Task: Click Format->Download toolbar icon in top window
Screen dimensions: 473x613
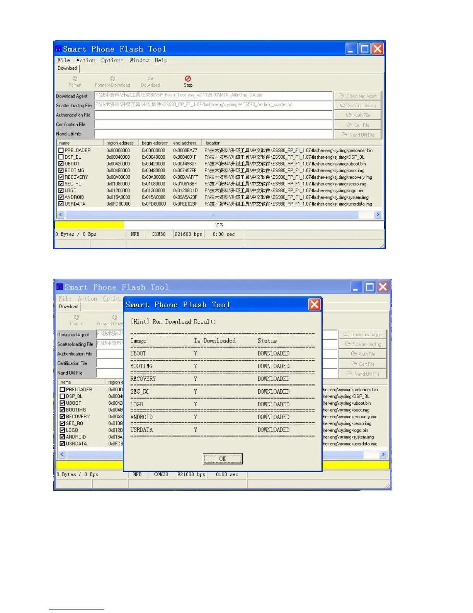Action: tap(112, 79)
